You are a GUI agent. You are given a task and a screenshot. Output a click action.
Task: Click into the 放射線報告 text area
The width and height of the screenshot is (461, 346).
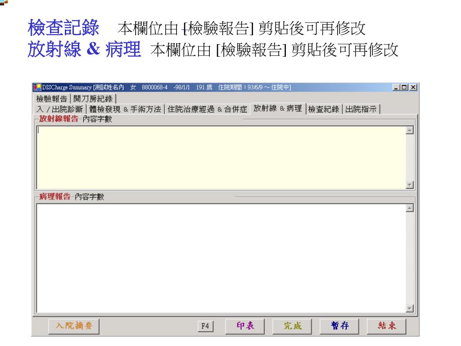pos(221,157)
